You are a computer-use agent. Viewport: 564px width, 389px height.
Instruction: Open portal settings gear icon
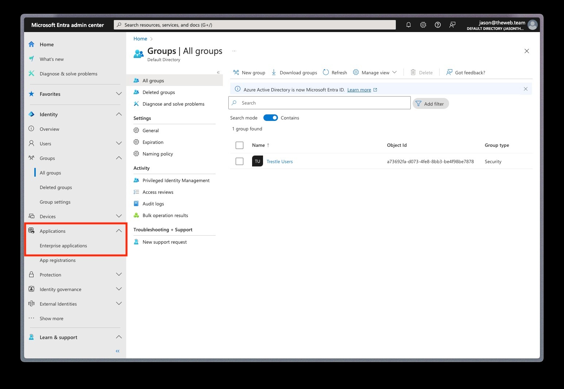423,25
